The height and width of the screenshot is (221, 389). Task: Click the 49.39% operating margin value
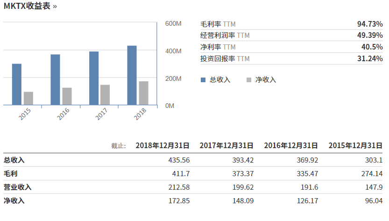pyautogui.click(x=370, y=35)
